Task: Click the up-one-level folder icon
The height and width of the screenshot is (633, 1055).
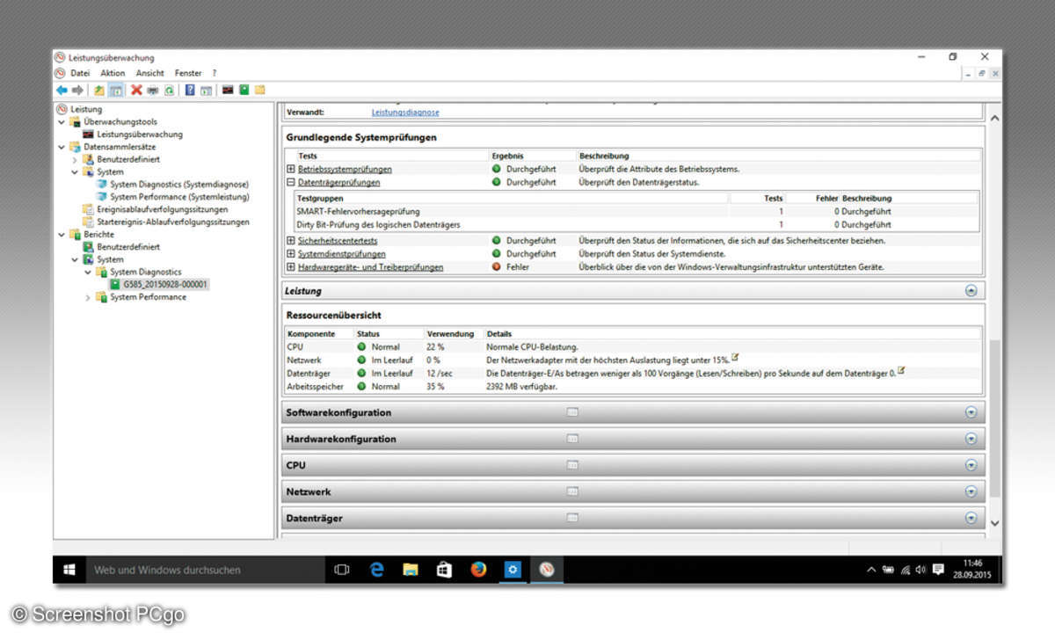Action: (x=99, y=90)
